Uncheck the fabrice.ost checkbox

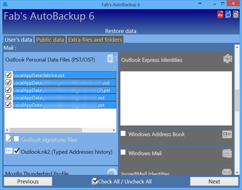[x=8, y=75]
